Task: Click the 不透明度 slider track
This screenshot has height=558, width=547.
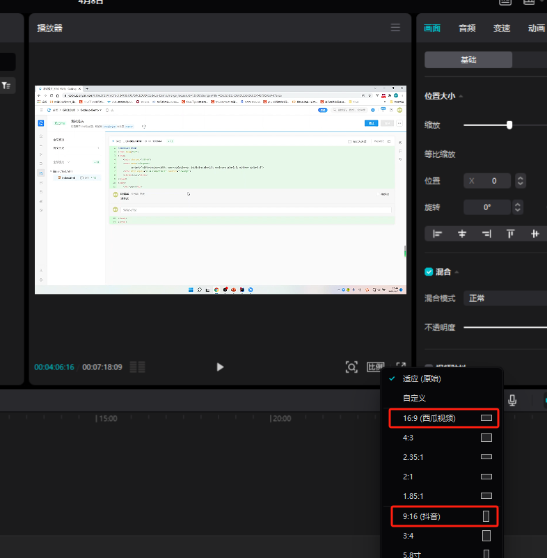Action: [x=505, y=328]
